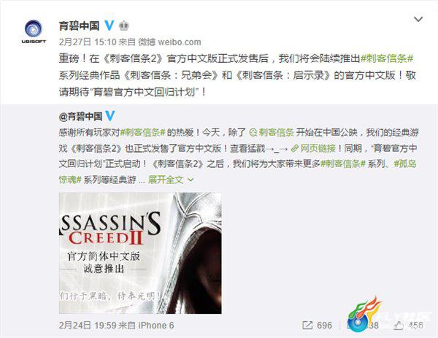438x338 pixels.
Task: Open the iPhone 6 source link
Action: 156,326
